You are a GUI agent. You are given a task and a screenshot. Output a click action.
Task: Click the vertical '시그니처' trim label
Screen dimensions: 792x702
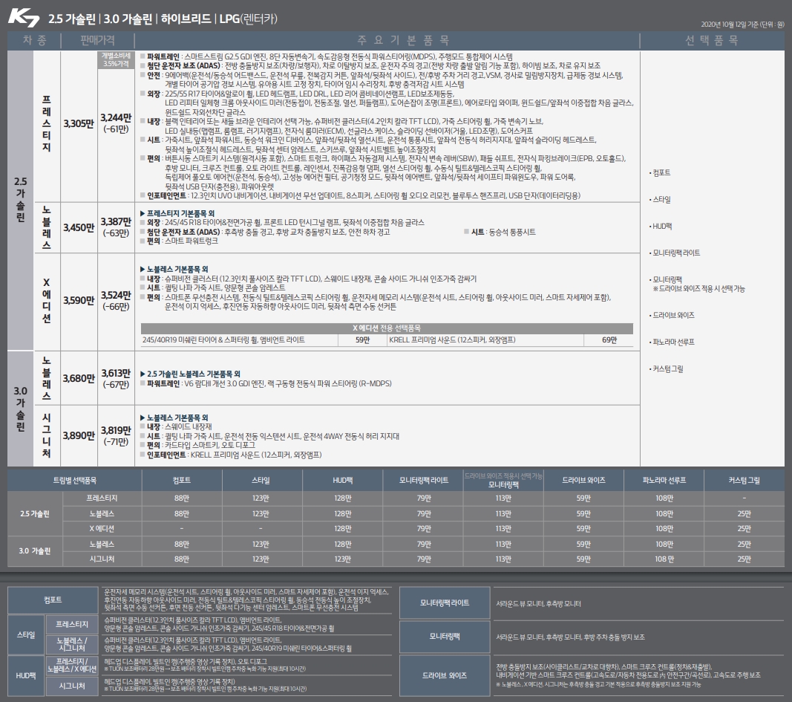coord(47,435)
